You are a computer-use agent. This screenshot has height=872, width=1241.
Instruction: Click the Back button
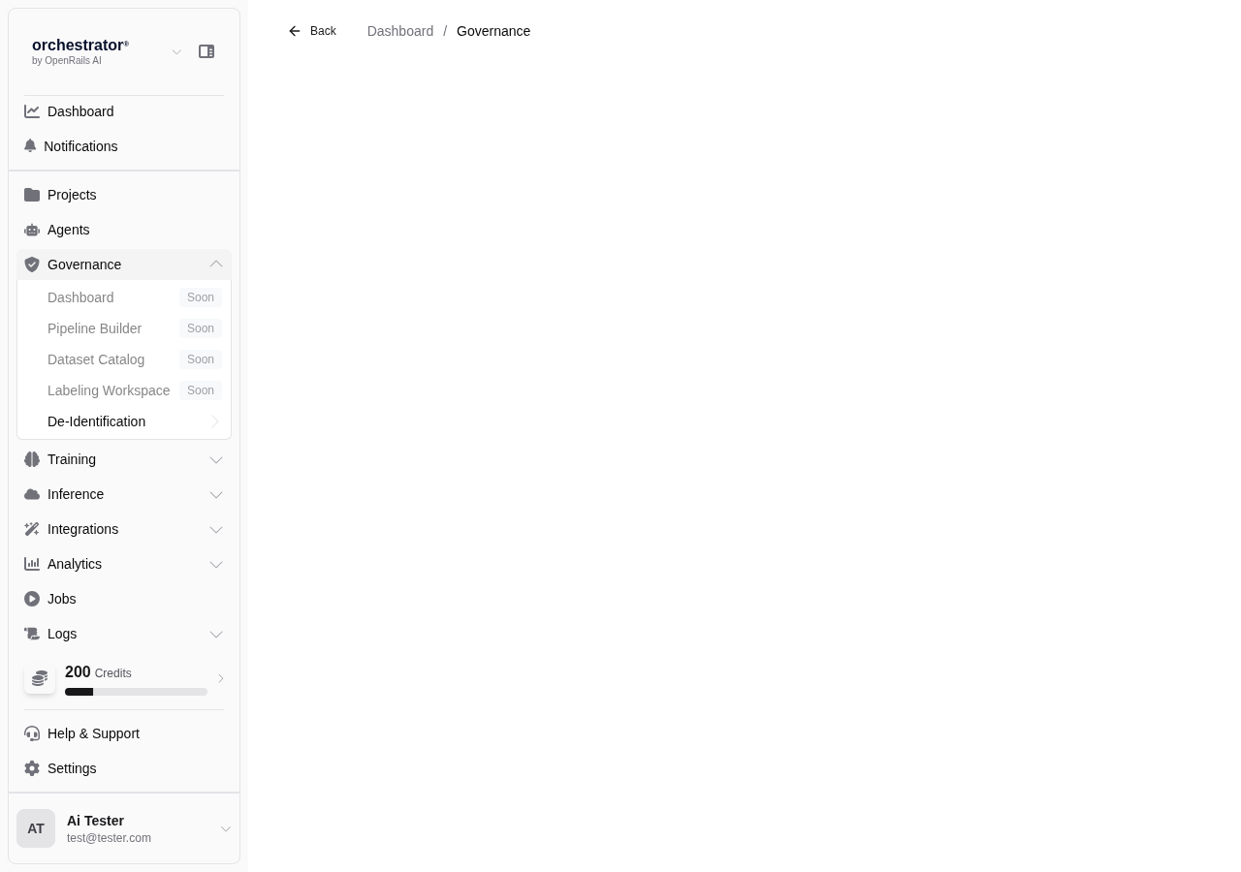point(312,31)
